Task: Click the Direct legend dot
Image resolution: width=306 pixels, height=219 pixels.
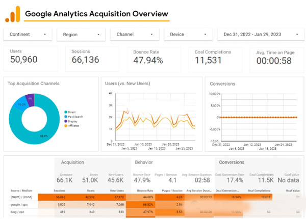Action: pos(65,112)
